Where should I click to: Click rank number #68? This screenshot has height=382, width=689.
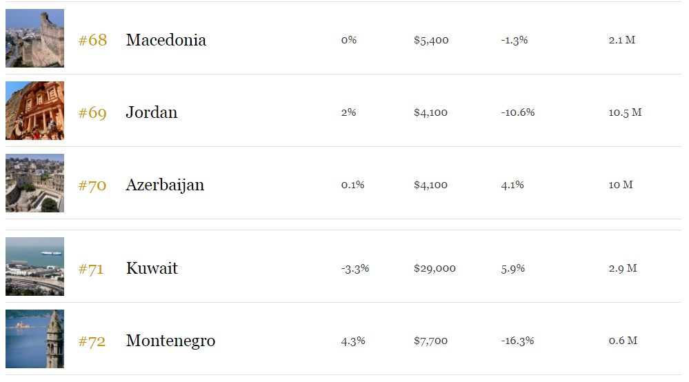[x=92, y=40]
